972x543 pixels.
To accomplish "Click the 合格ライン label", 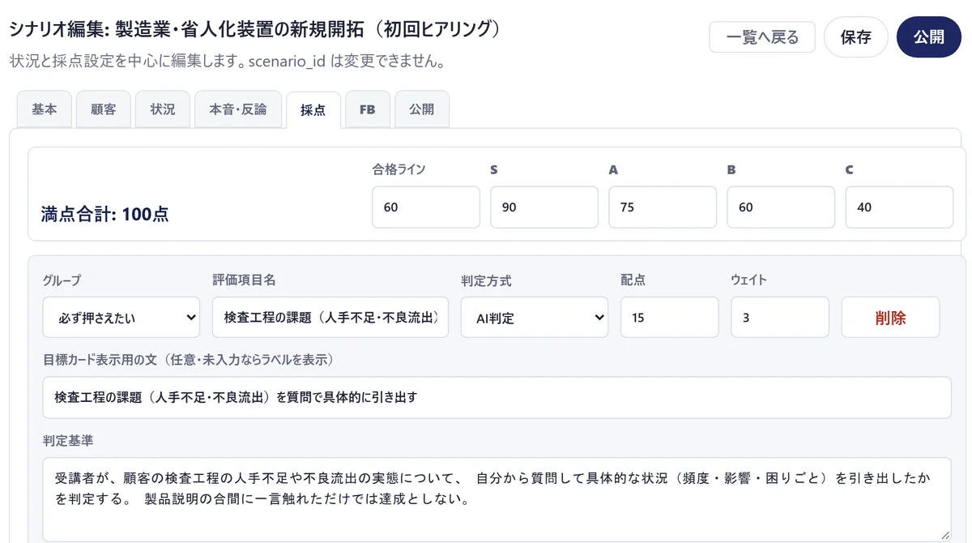I will pos(399,169).
